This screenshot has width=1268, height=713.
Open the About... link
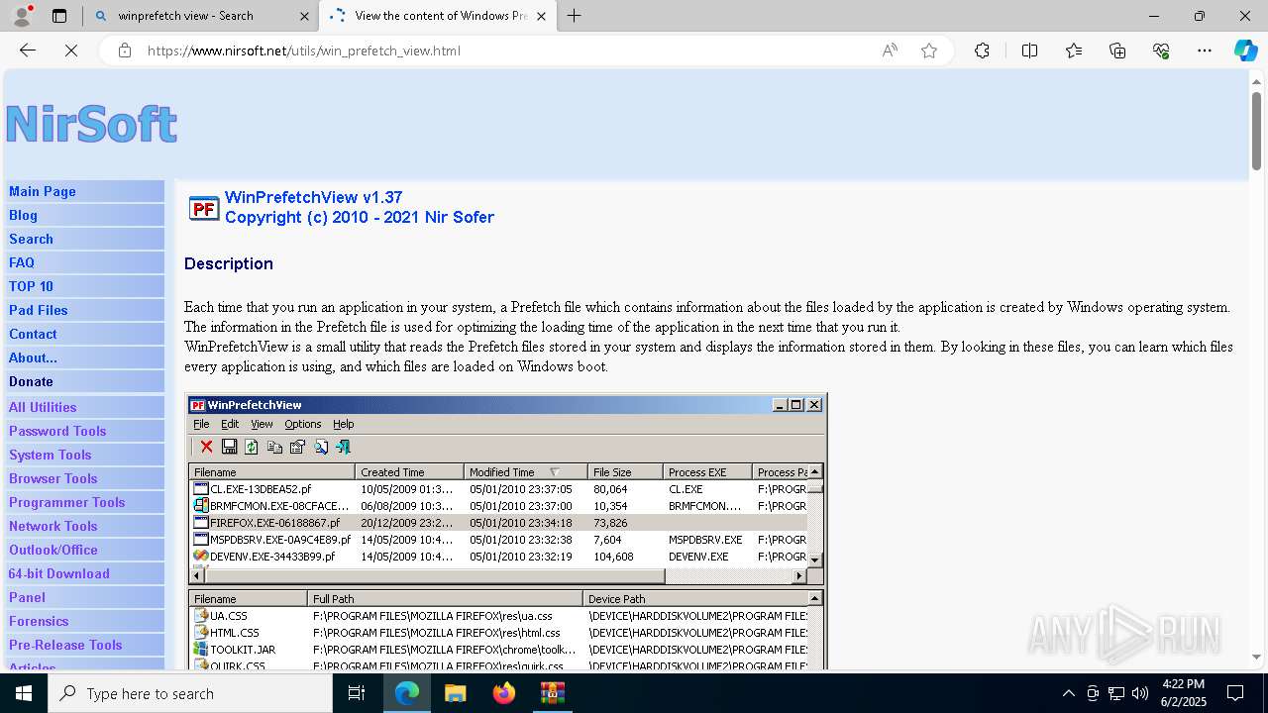point(33,357)
